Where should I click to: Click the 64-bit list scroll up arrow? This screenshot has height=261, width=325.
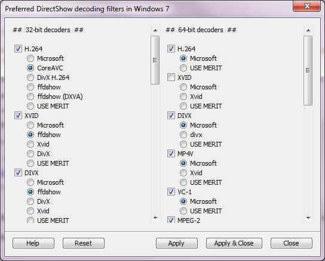[308, 30]
